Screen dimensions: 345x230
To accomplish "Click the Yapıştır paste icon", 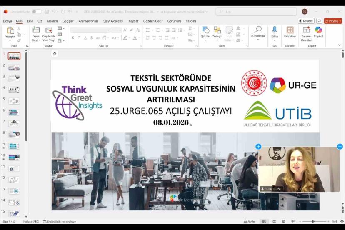I will (x=10, y=30).
